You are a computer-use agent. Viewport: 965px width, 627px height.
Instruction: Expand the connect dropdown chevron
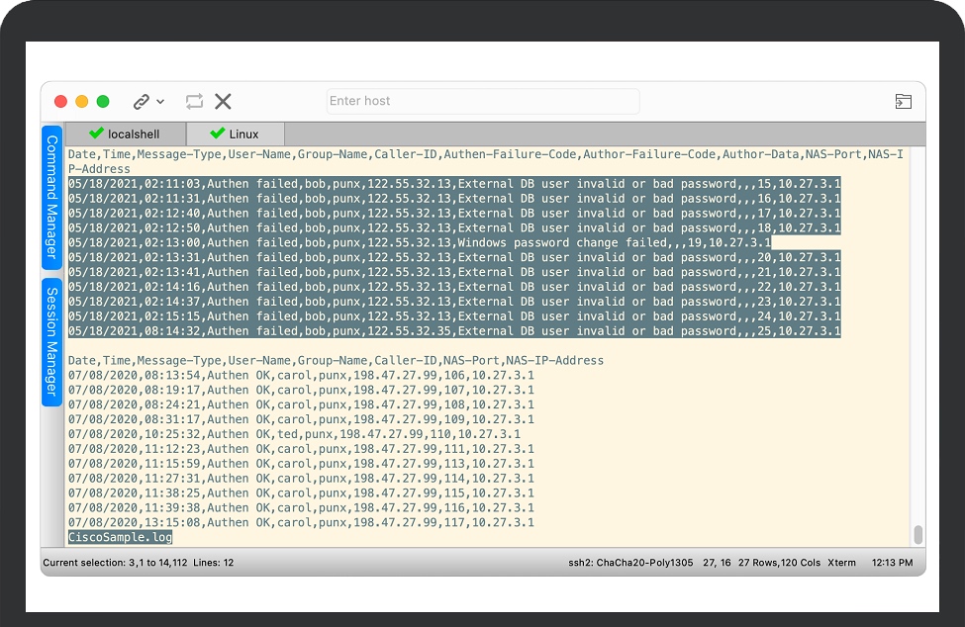[160, 102]
